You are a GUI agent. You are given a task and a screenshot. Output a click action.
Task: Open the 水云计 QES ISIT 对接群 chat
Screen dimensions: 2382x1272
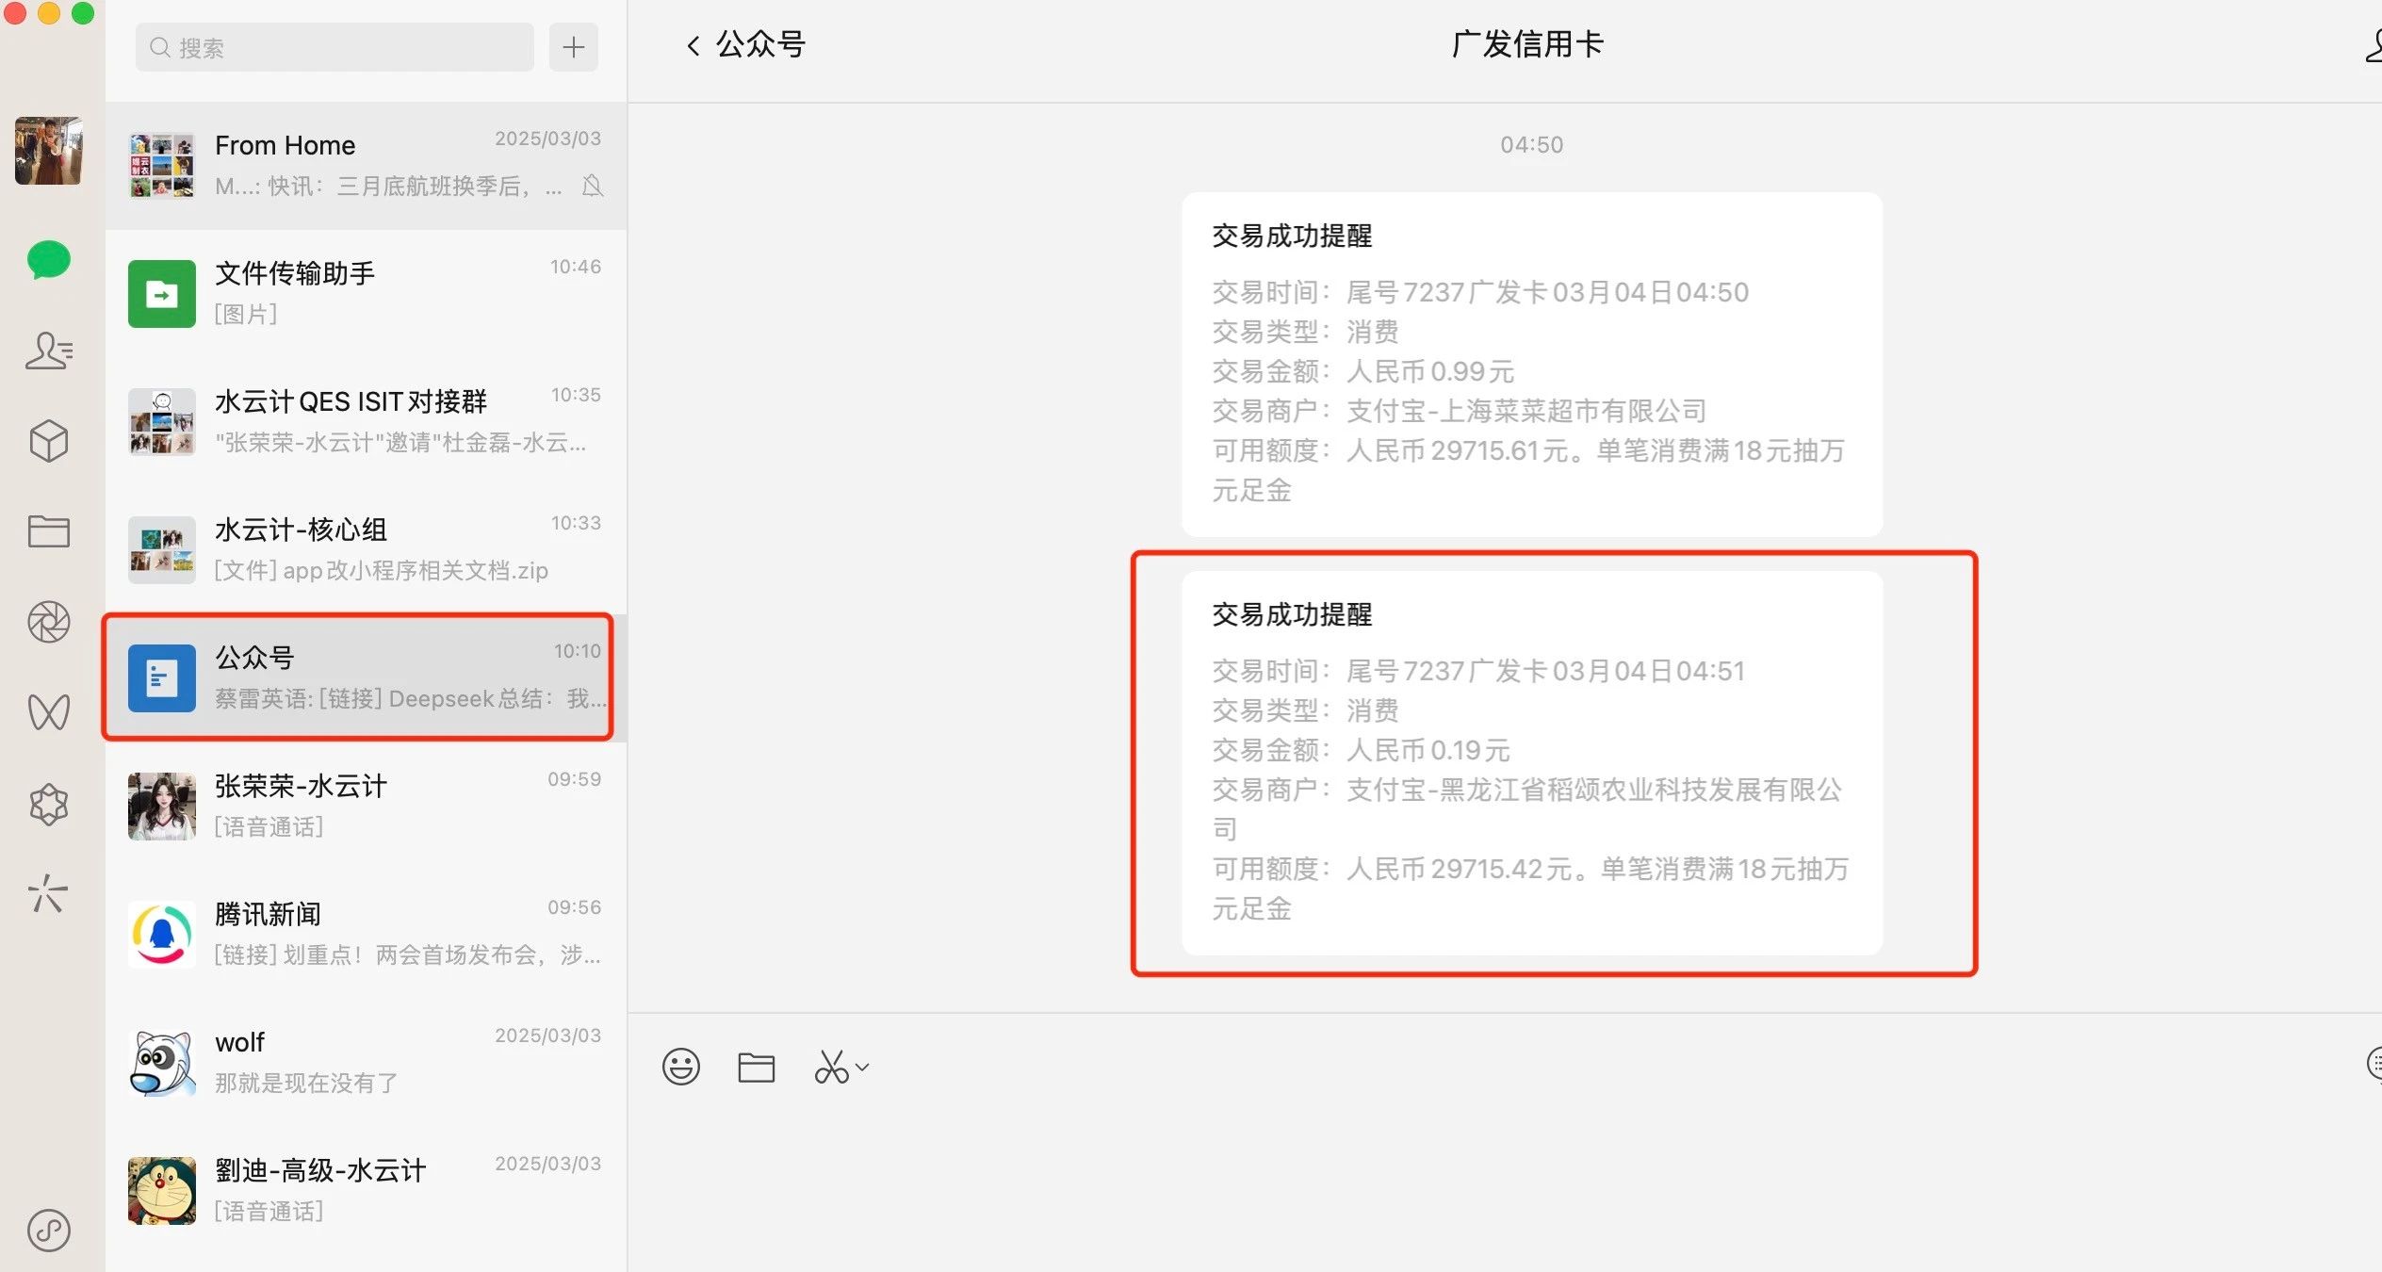pyautogui.click(x=366, y=422)
